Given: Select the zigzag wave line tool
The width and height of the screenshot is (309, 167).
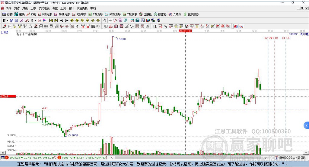Looking at the screenshot, I should [x=132, y=27].
